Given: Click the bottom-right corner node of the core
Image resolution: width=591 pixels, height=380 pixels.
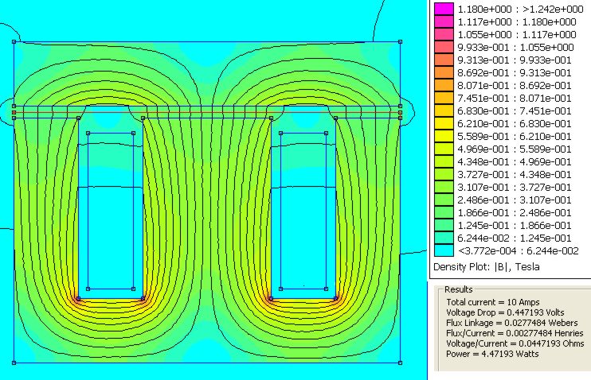Looking at the screenshot, I should (400, 363).
